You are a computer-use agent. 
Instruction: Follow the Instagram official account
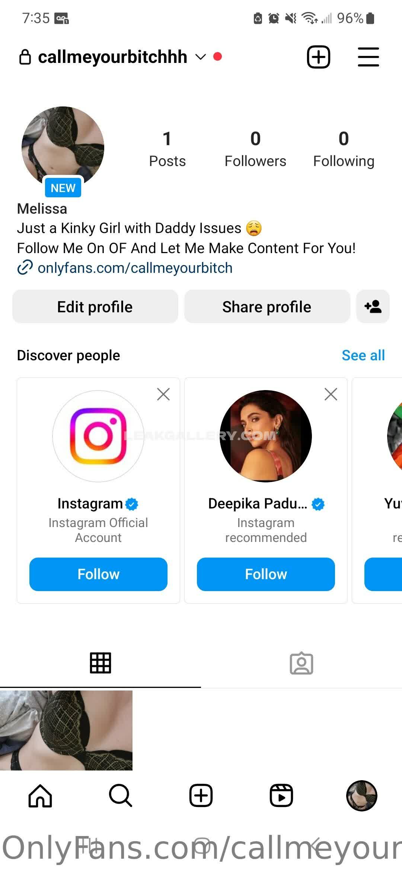(x=98, y=574)
